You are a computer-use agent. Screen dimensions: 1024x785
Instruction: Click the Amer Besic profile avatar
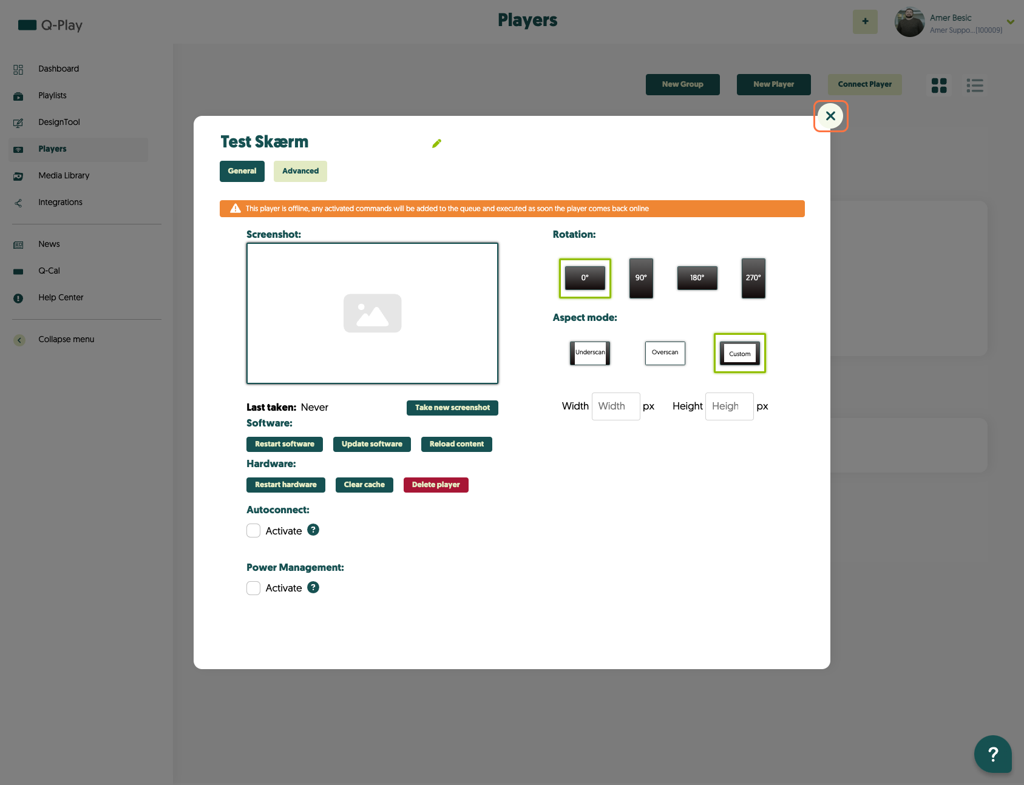point(909,22)
